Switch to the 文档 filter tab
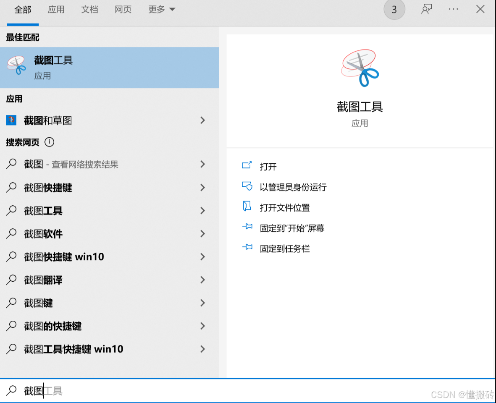 click(x=89, y=10)
